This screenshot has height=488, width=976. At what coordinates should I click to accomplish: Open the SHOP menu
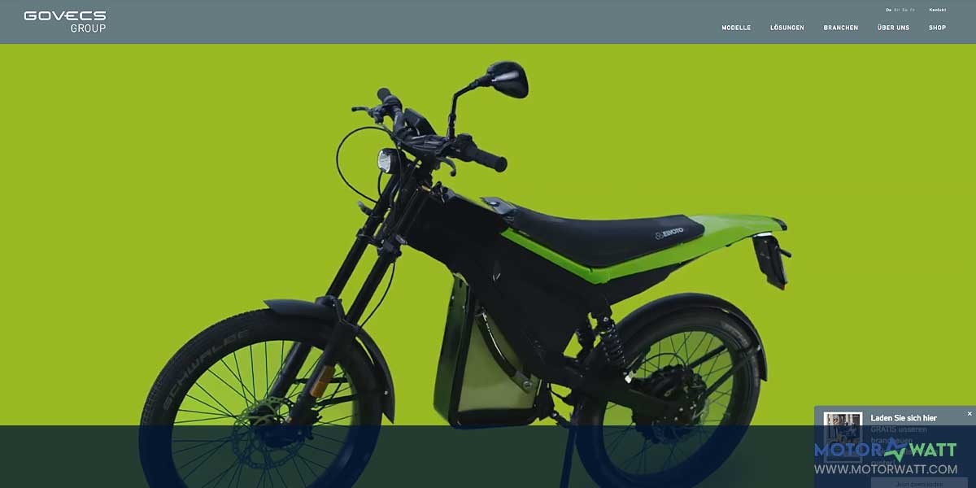coord(937,27)
